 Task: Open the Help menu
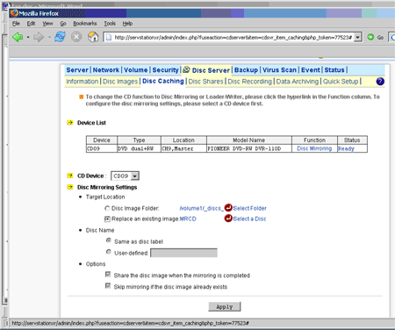pyautogui.click(x=127, y=24)
